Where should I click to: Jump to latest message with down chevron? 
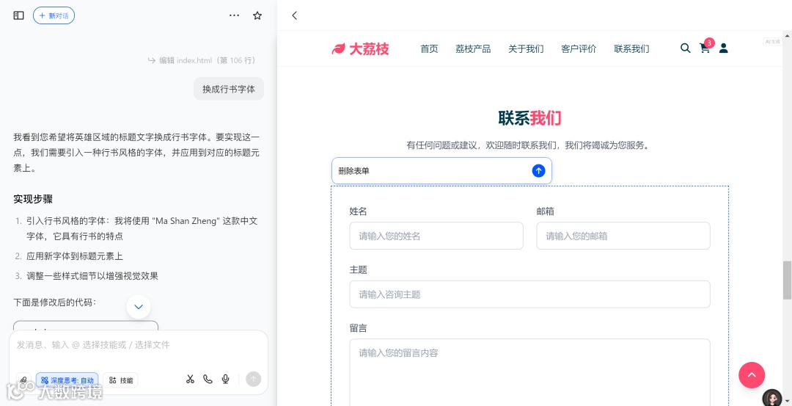pos(139,307)
